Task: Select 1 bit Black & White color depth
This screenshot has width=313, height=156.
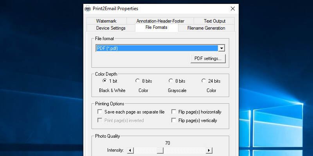Action: 104,81
